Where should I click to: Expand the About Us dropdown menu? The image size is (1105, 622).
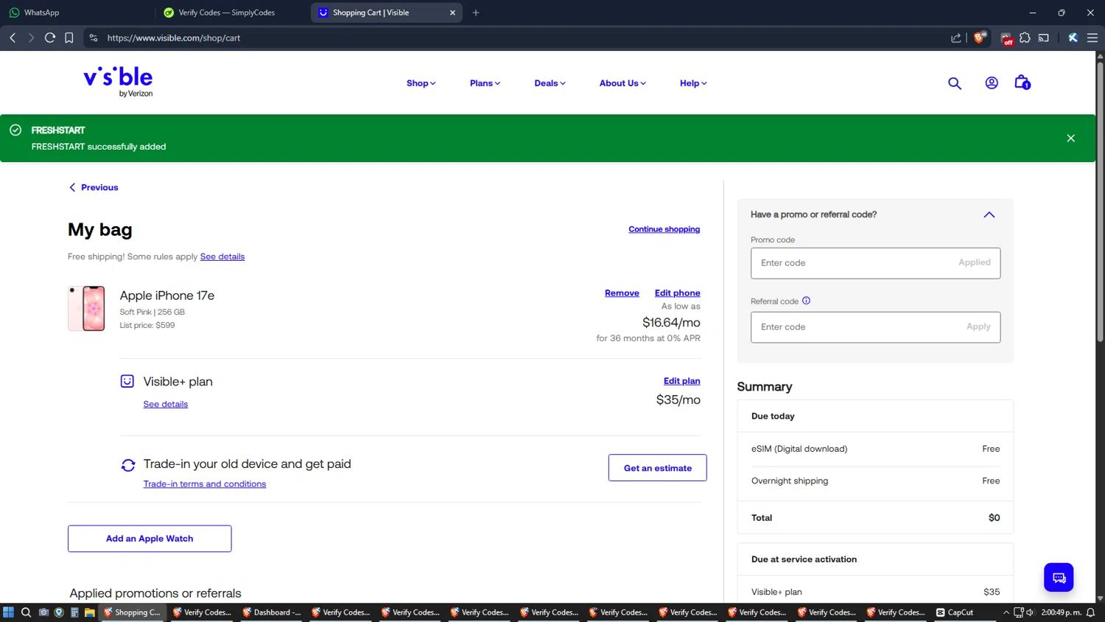[x=622, y=83]
